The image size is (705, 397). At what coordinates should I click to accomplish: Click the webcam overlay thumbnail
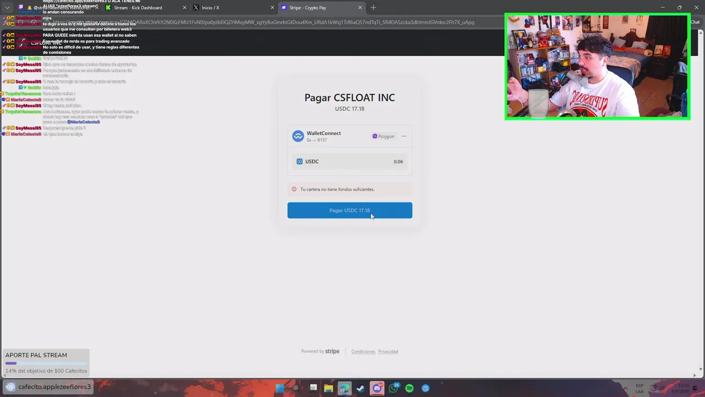597,67
